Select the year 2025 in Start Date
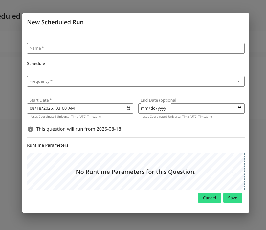Screen dimensions: 266x230 [x=48, y=108]
